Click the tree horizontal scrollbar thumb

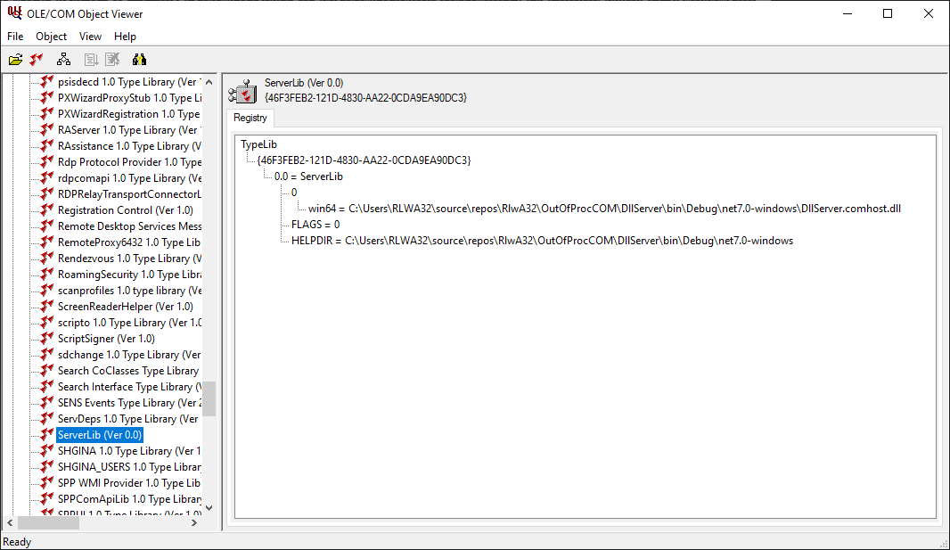[x=48, y=522]
